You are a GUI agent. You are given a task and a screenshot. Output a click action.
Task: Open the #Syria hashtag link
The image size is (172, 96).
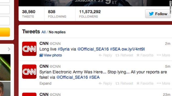[x=64, y=49]
